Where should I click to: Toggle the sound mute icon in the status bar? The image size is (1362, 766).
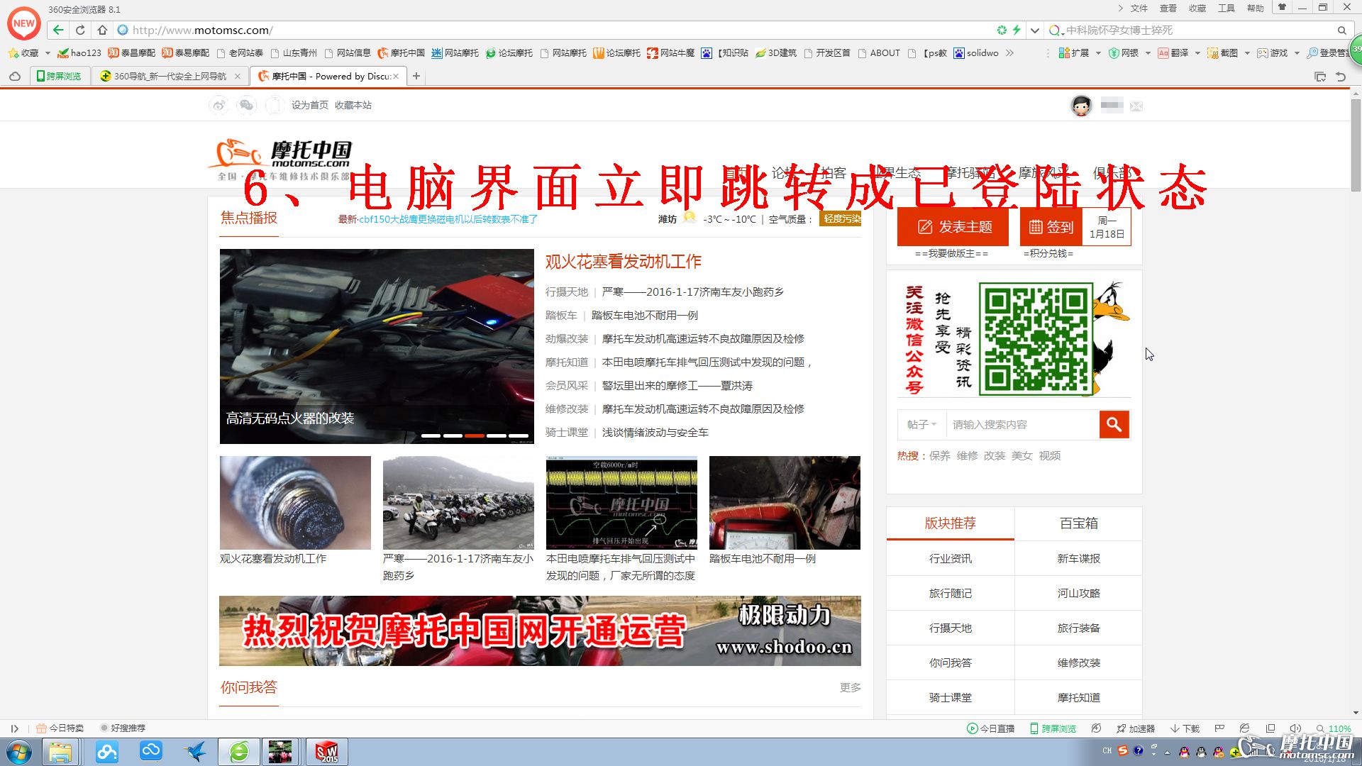(1295, 728)
